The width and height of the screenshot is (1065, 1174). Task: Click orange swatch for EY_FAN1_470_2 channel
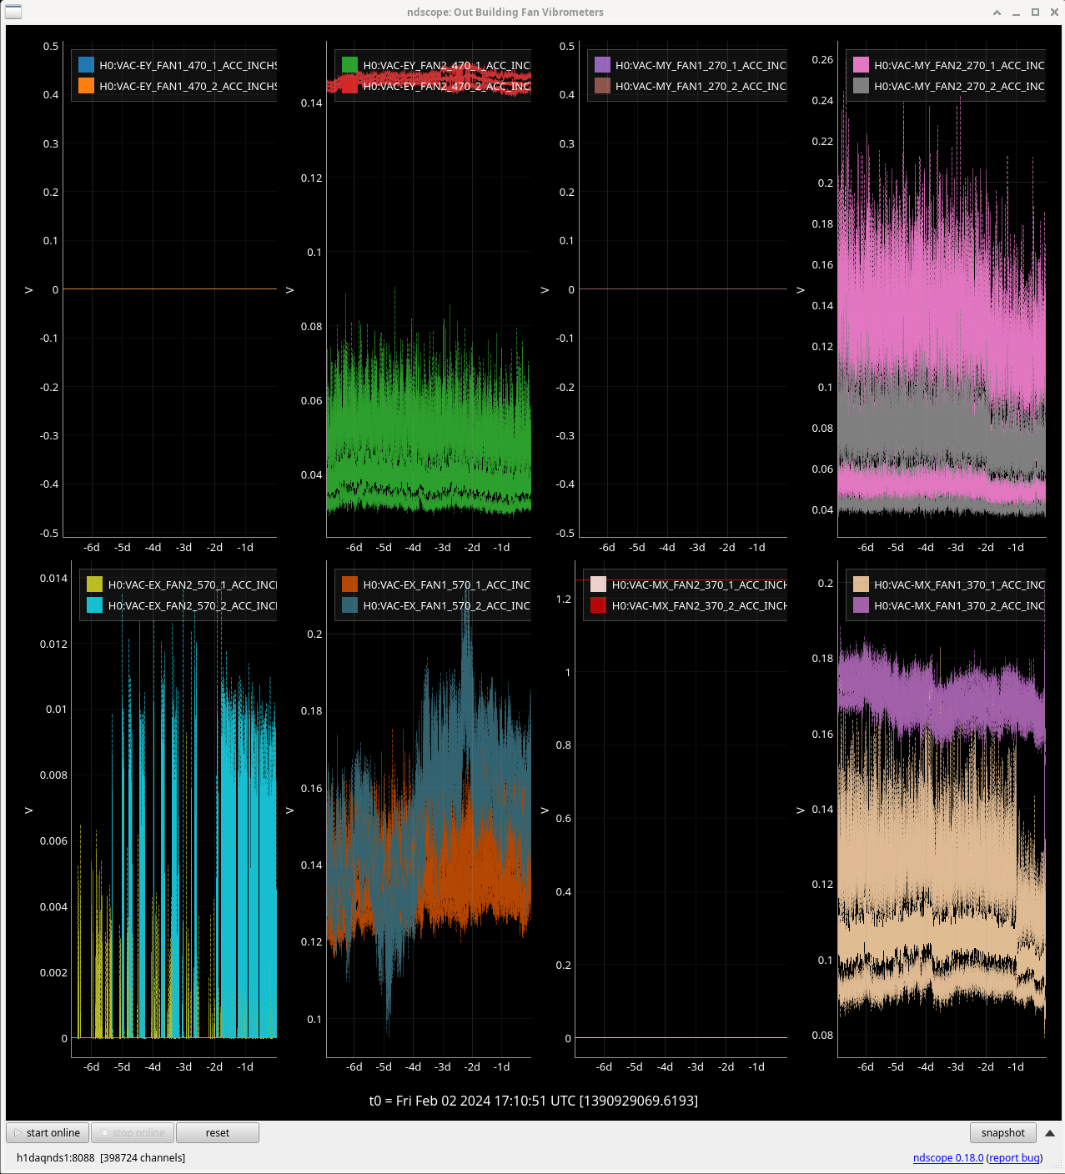tap(86, 86)
